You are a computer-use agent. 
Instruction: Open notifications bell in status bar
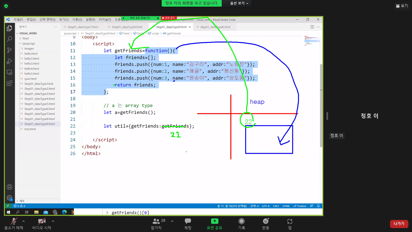318,206
